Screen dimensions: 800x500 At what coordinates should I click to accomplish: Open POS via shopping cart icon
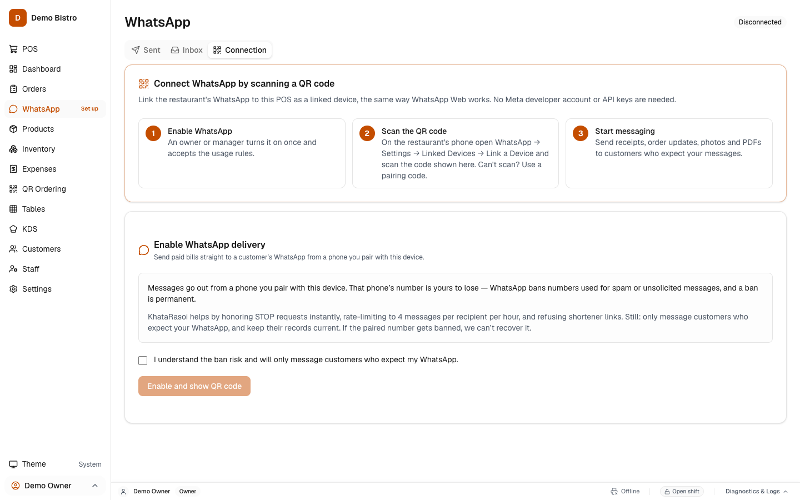pyautogui.click(x=13, y=49)
